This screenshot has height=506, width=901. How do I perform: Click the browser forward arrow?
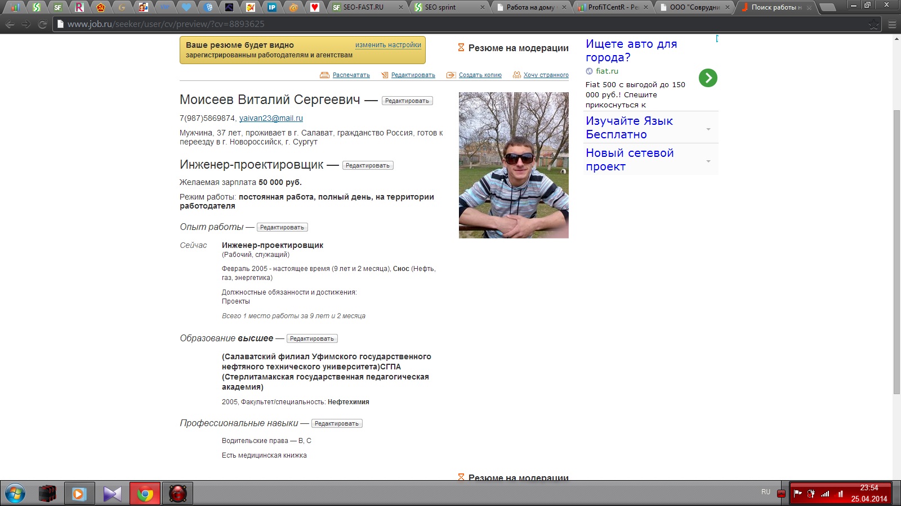coord(26,24)
